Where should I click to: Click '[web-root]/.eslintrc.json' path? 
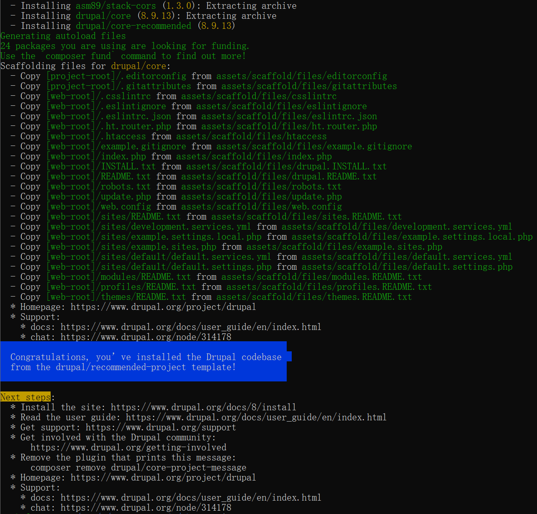point(108,116)
